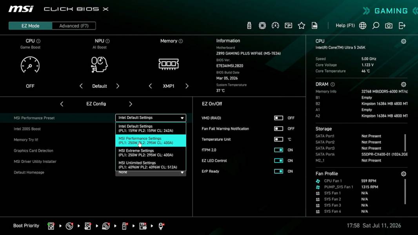418x235 pixels.
Task: Click the exit door-arrow icon
Action: (402, 25)
